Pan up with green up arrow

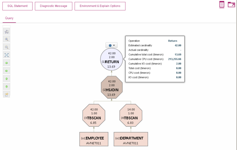[7, 78]
